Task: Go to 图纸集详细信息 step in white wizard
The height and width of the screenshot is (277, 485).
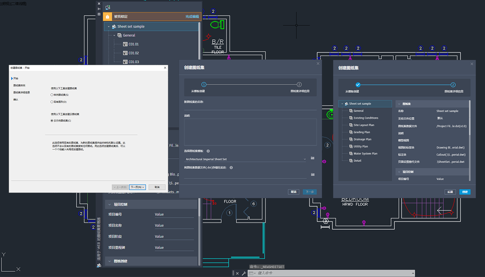Action: point(22,92)
